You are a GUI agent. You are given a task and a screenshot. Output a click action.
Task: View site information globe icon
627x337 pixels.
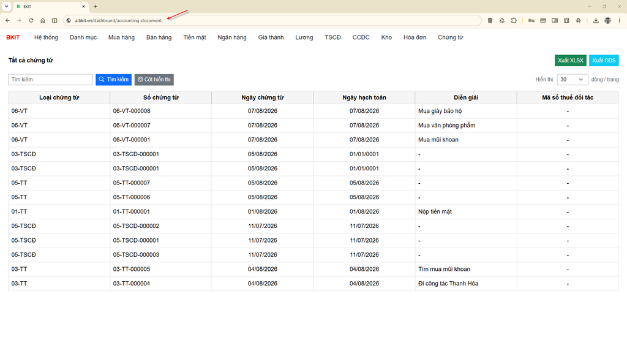[x=69, y=20]
